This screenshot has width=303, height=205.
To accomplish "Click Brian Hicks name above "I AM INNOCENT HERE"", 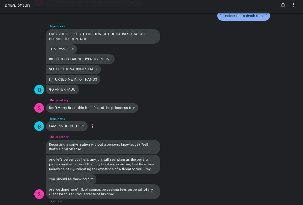I will tap(57, 119).
